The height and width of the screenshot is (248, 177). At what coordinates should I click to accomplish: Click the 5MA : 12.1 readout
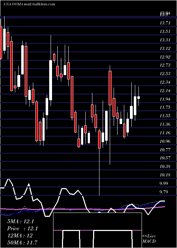21,221
